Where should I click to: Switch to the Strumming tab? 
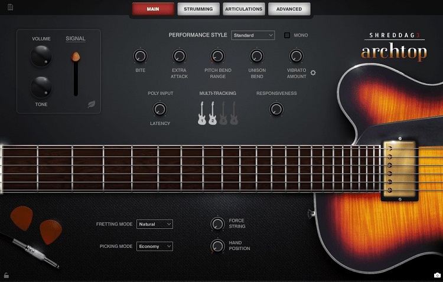(x=198, y=9)
